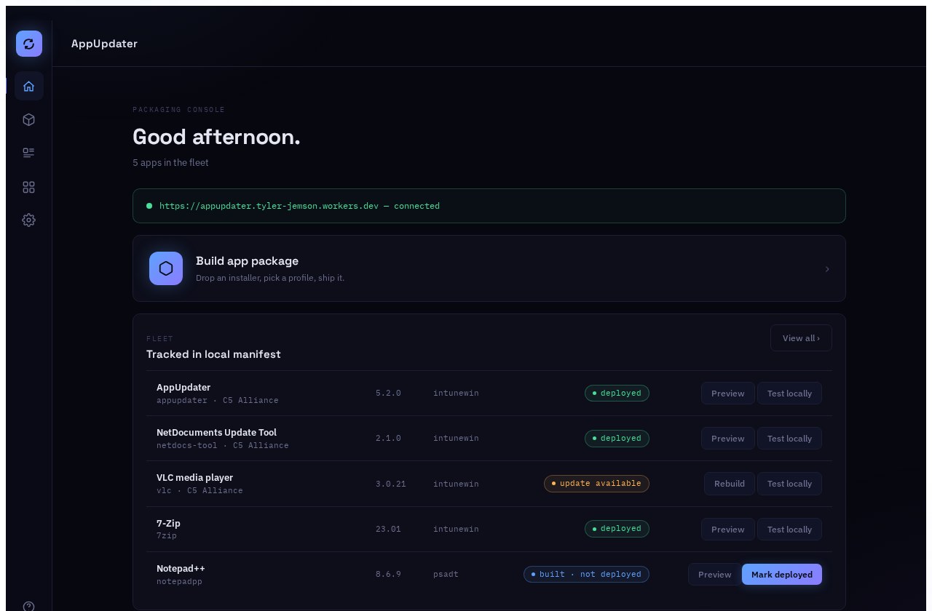932x611 pixels.
Task: Click version 3.0.21 value
Action: tap(391, 484)
